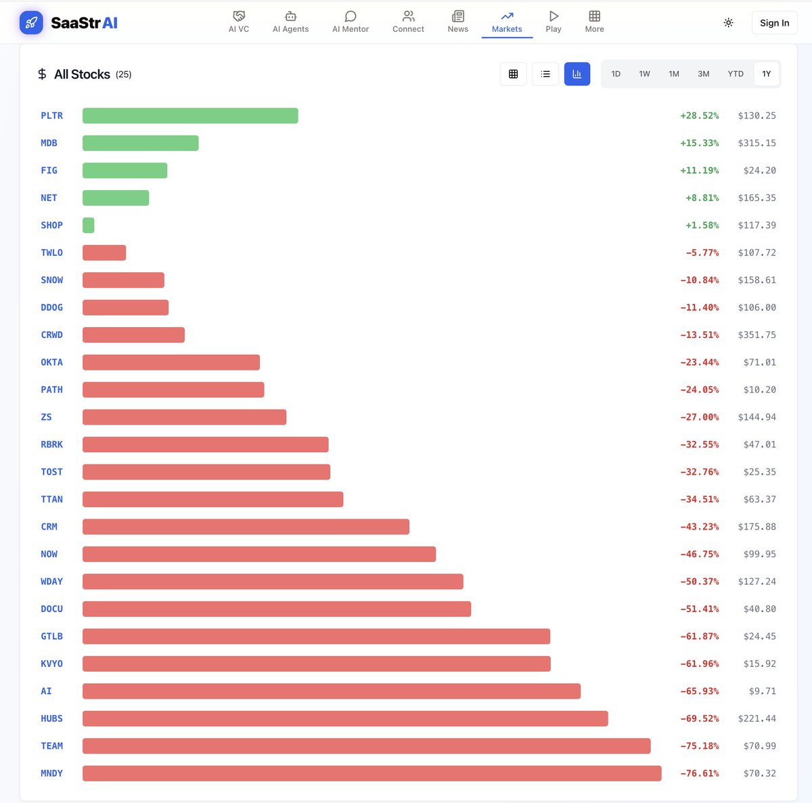812x803 pixels.
Task: Select the 1M time range
Action: [674, 74]
